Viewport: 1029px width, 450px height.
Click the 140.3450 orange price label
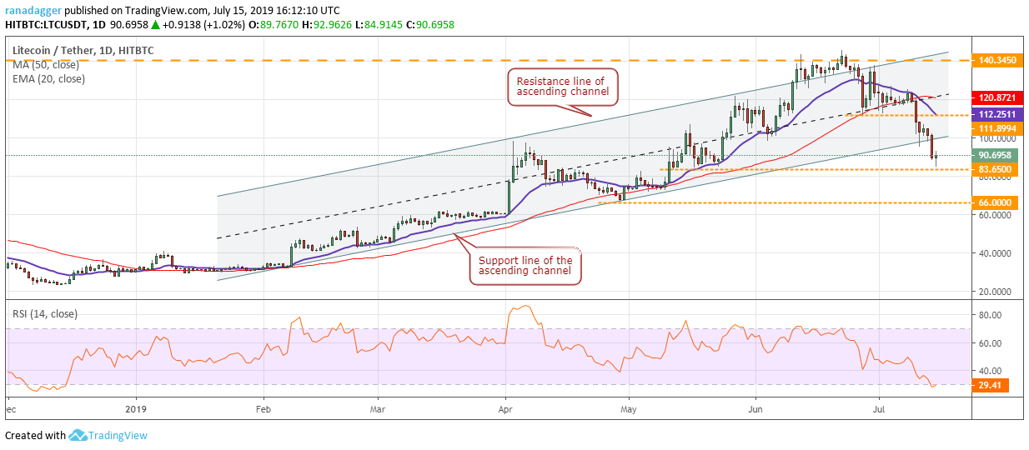click(999, 61)
